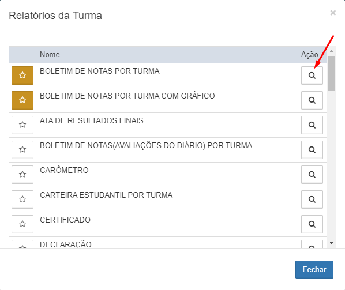Unfavorite Boletim de Notas por Turma star
345x290 pixels.
pyautogui.click(x=22, y=76)
